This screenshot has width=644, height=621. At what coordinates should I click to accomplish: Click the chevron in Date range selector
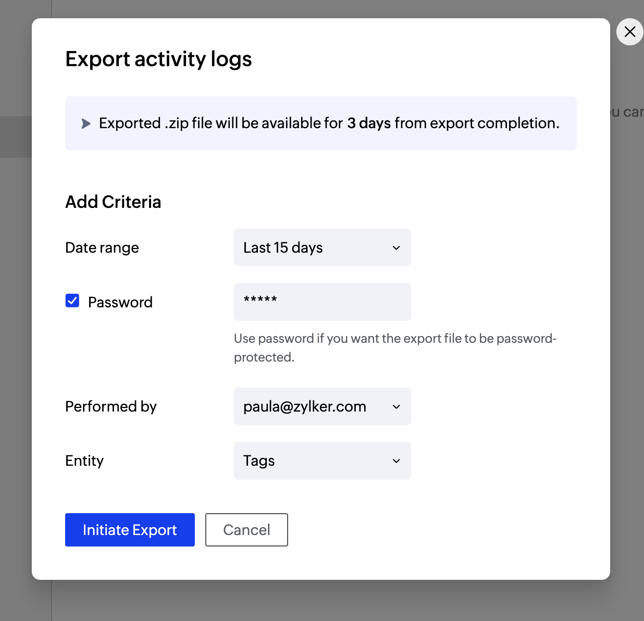click(x=397, y=247)
